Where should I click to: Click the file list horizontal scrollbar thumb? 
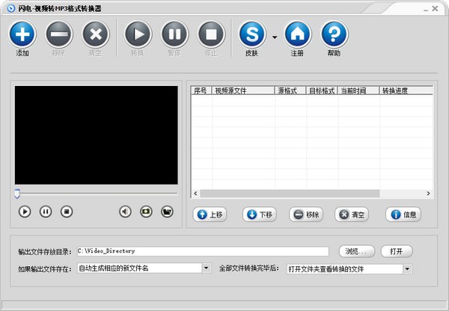(290, 194)
